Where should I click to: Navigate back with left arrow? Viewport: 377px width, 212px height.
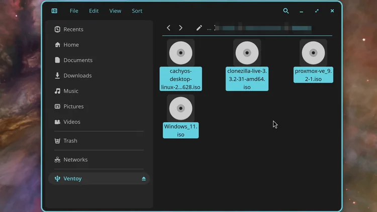[x=168, y=28]
